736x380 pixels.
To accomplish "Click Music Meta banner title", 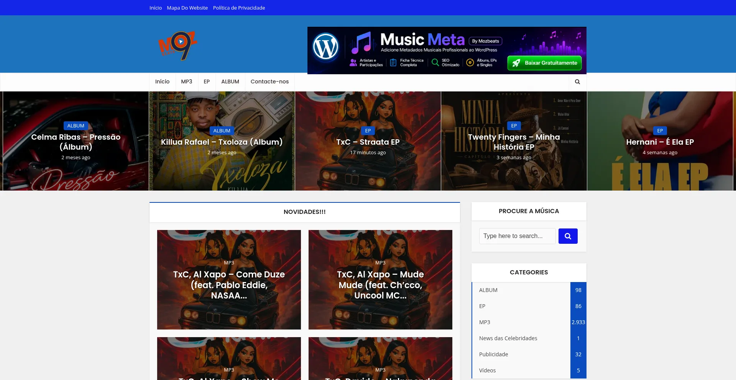I will [422, 39].
